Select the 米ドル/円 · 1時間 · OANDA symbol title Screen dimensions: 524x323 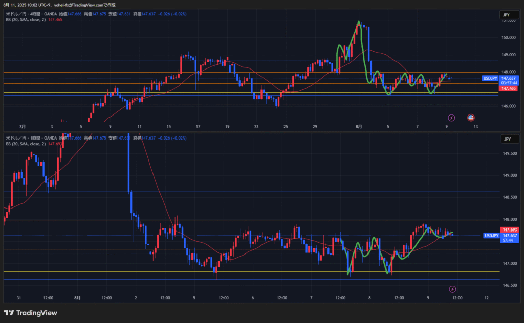31,138
